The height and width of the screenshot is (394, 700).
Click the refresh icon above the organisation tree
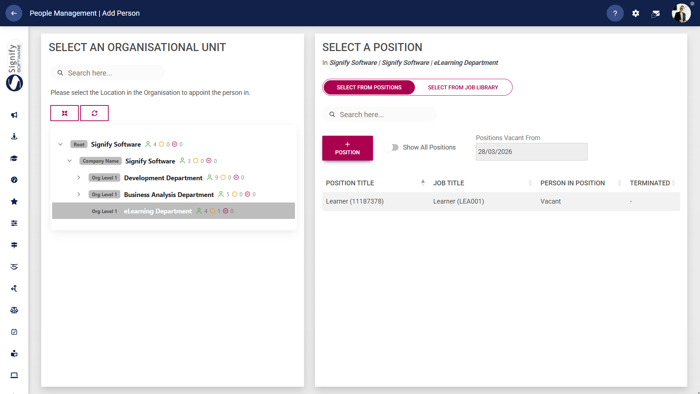(94, 113)
